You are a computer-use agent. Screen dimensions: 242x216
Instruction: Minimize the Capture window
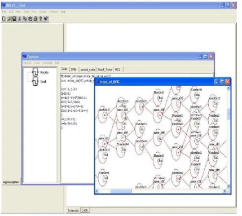point(201,56)
